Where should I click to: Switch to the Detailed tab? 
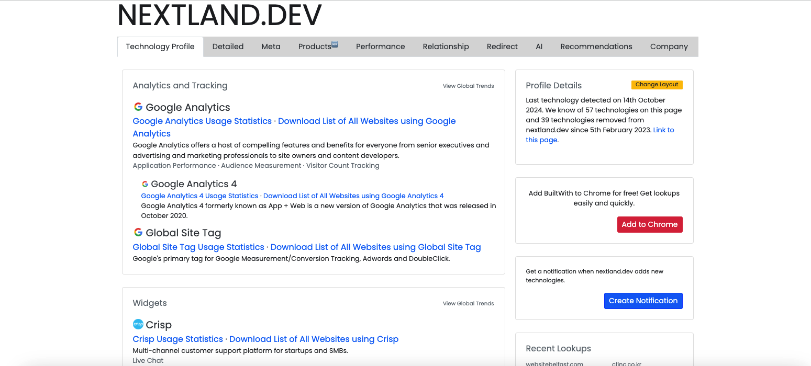click(228, 47)
